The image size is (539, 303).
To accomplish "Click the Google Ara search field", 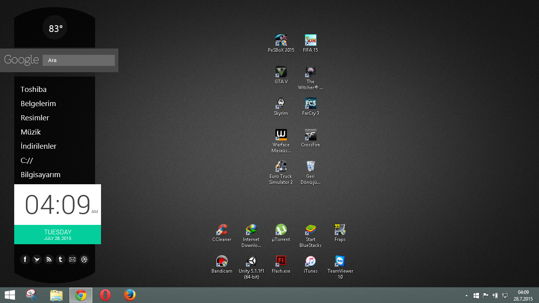I will click(79, 60).
